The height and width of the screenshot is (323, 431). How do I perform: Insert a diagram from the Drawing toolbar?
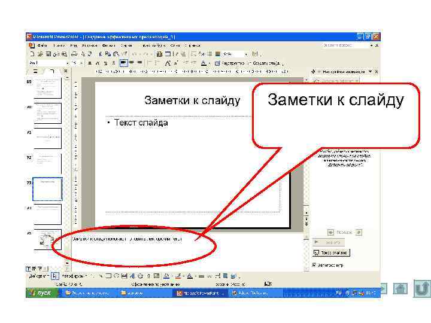(141, 276)
